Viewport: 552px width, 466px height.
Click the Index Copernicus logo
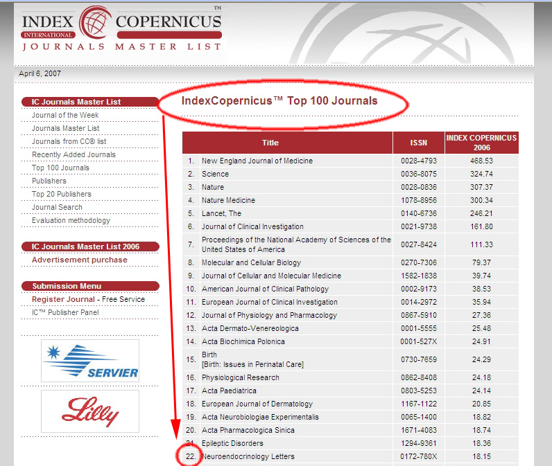coord(121,29)
